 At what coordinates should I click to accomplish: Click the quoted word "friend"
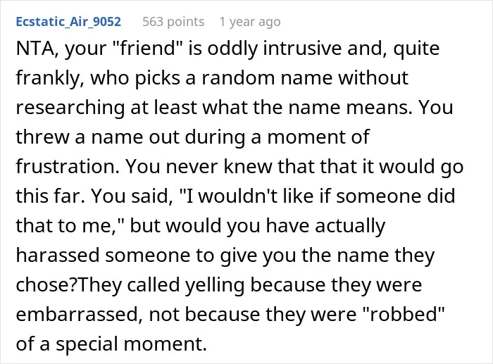click(x=147, y=48)
